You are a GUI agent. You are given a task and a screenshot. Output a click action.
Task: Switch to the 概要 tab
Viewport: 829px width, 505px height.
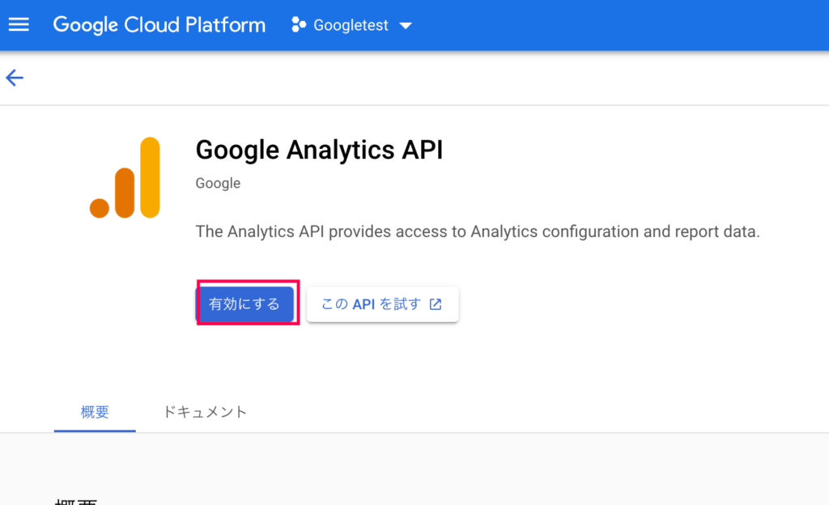pos(95,412)
